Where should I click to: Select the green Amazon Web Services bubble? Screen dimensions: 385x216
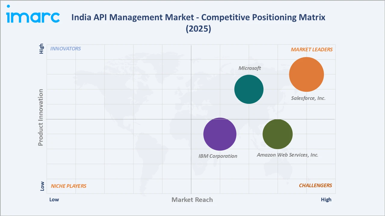(x=278, y=134)
